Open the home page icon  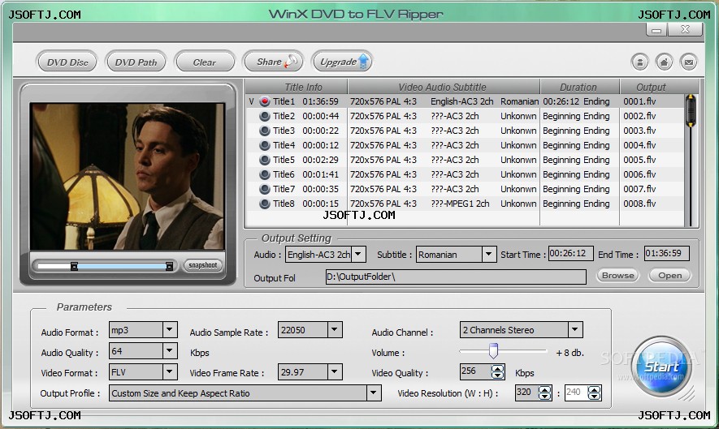pyautogui.click(x=664, y=62)
